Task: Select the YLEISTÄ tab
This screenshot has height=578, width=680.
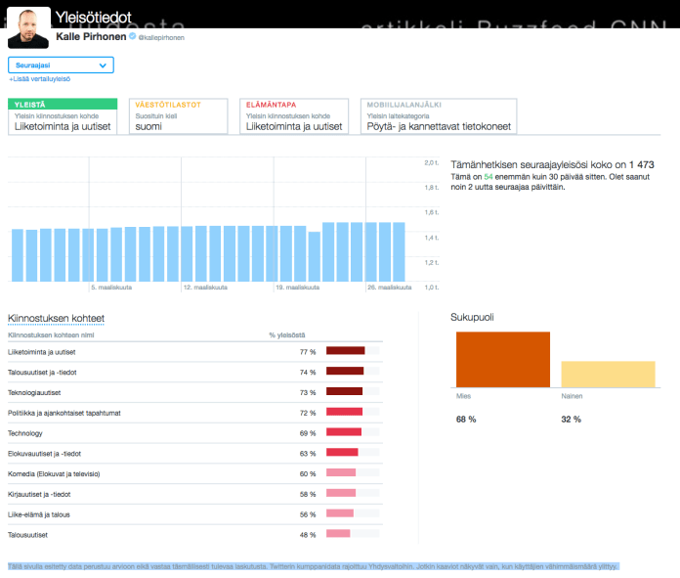Action: (63, 115)
